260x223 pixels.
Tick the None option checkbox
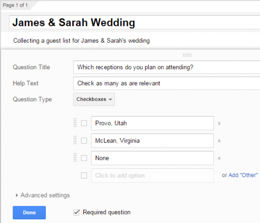point(84,158)
